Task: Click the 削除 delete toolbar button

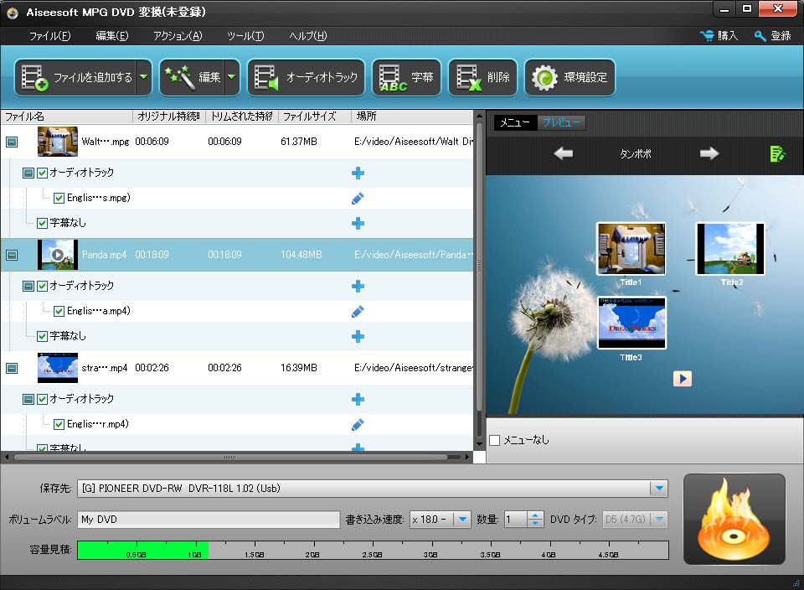Action: (483, 78)
